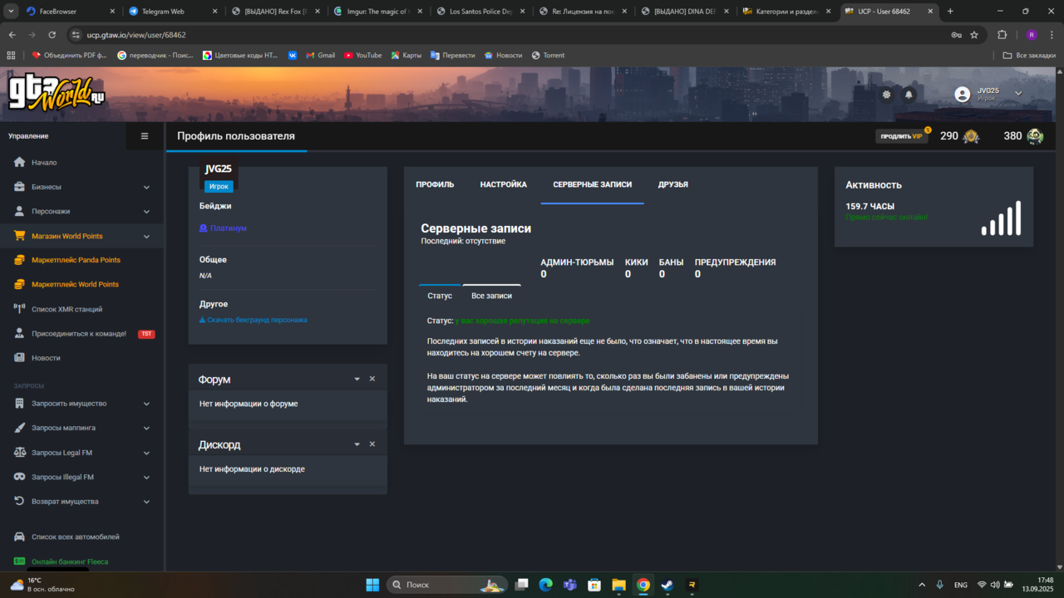The width and height of the screenshot is (1064, 598).
Task: Click the 380 panda points icon
Action: [1035, 136]
